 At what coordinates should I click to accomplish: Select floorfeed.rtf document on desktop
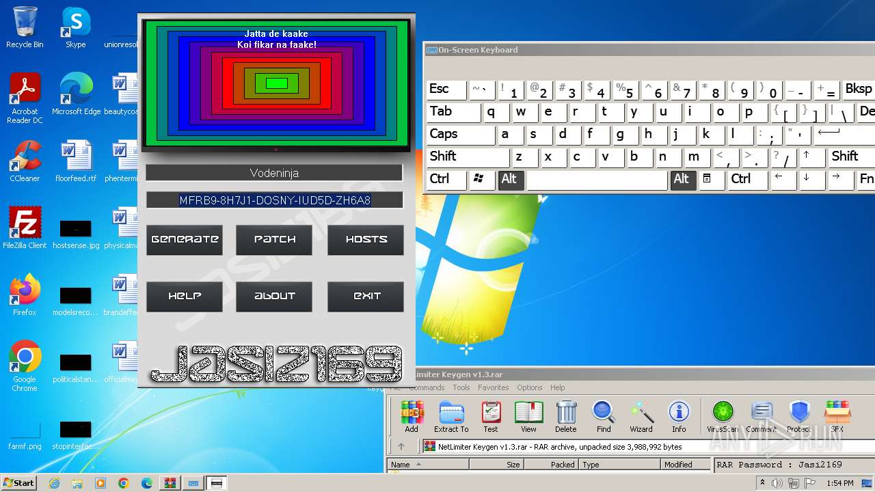(76, 161)
